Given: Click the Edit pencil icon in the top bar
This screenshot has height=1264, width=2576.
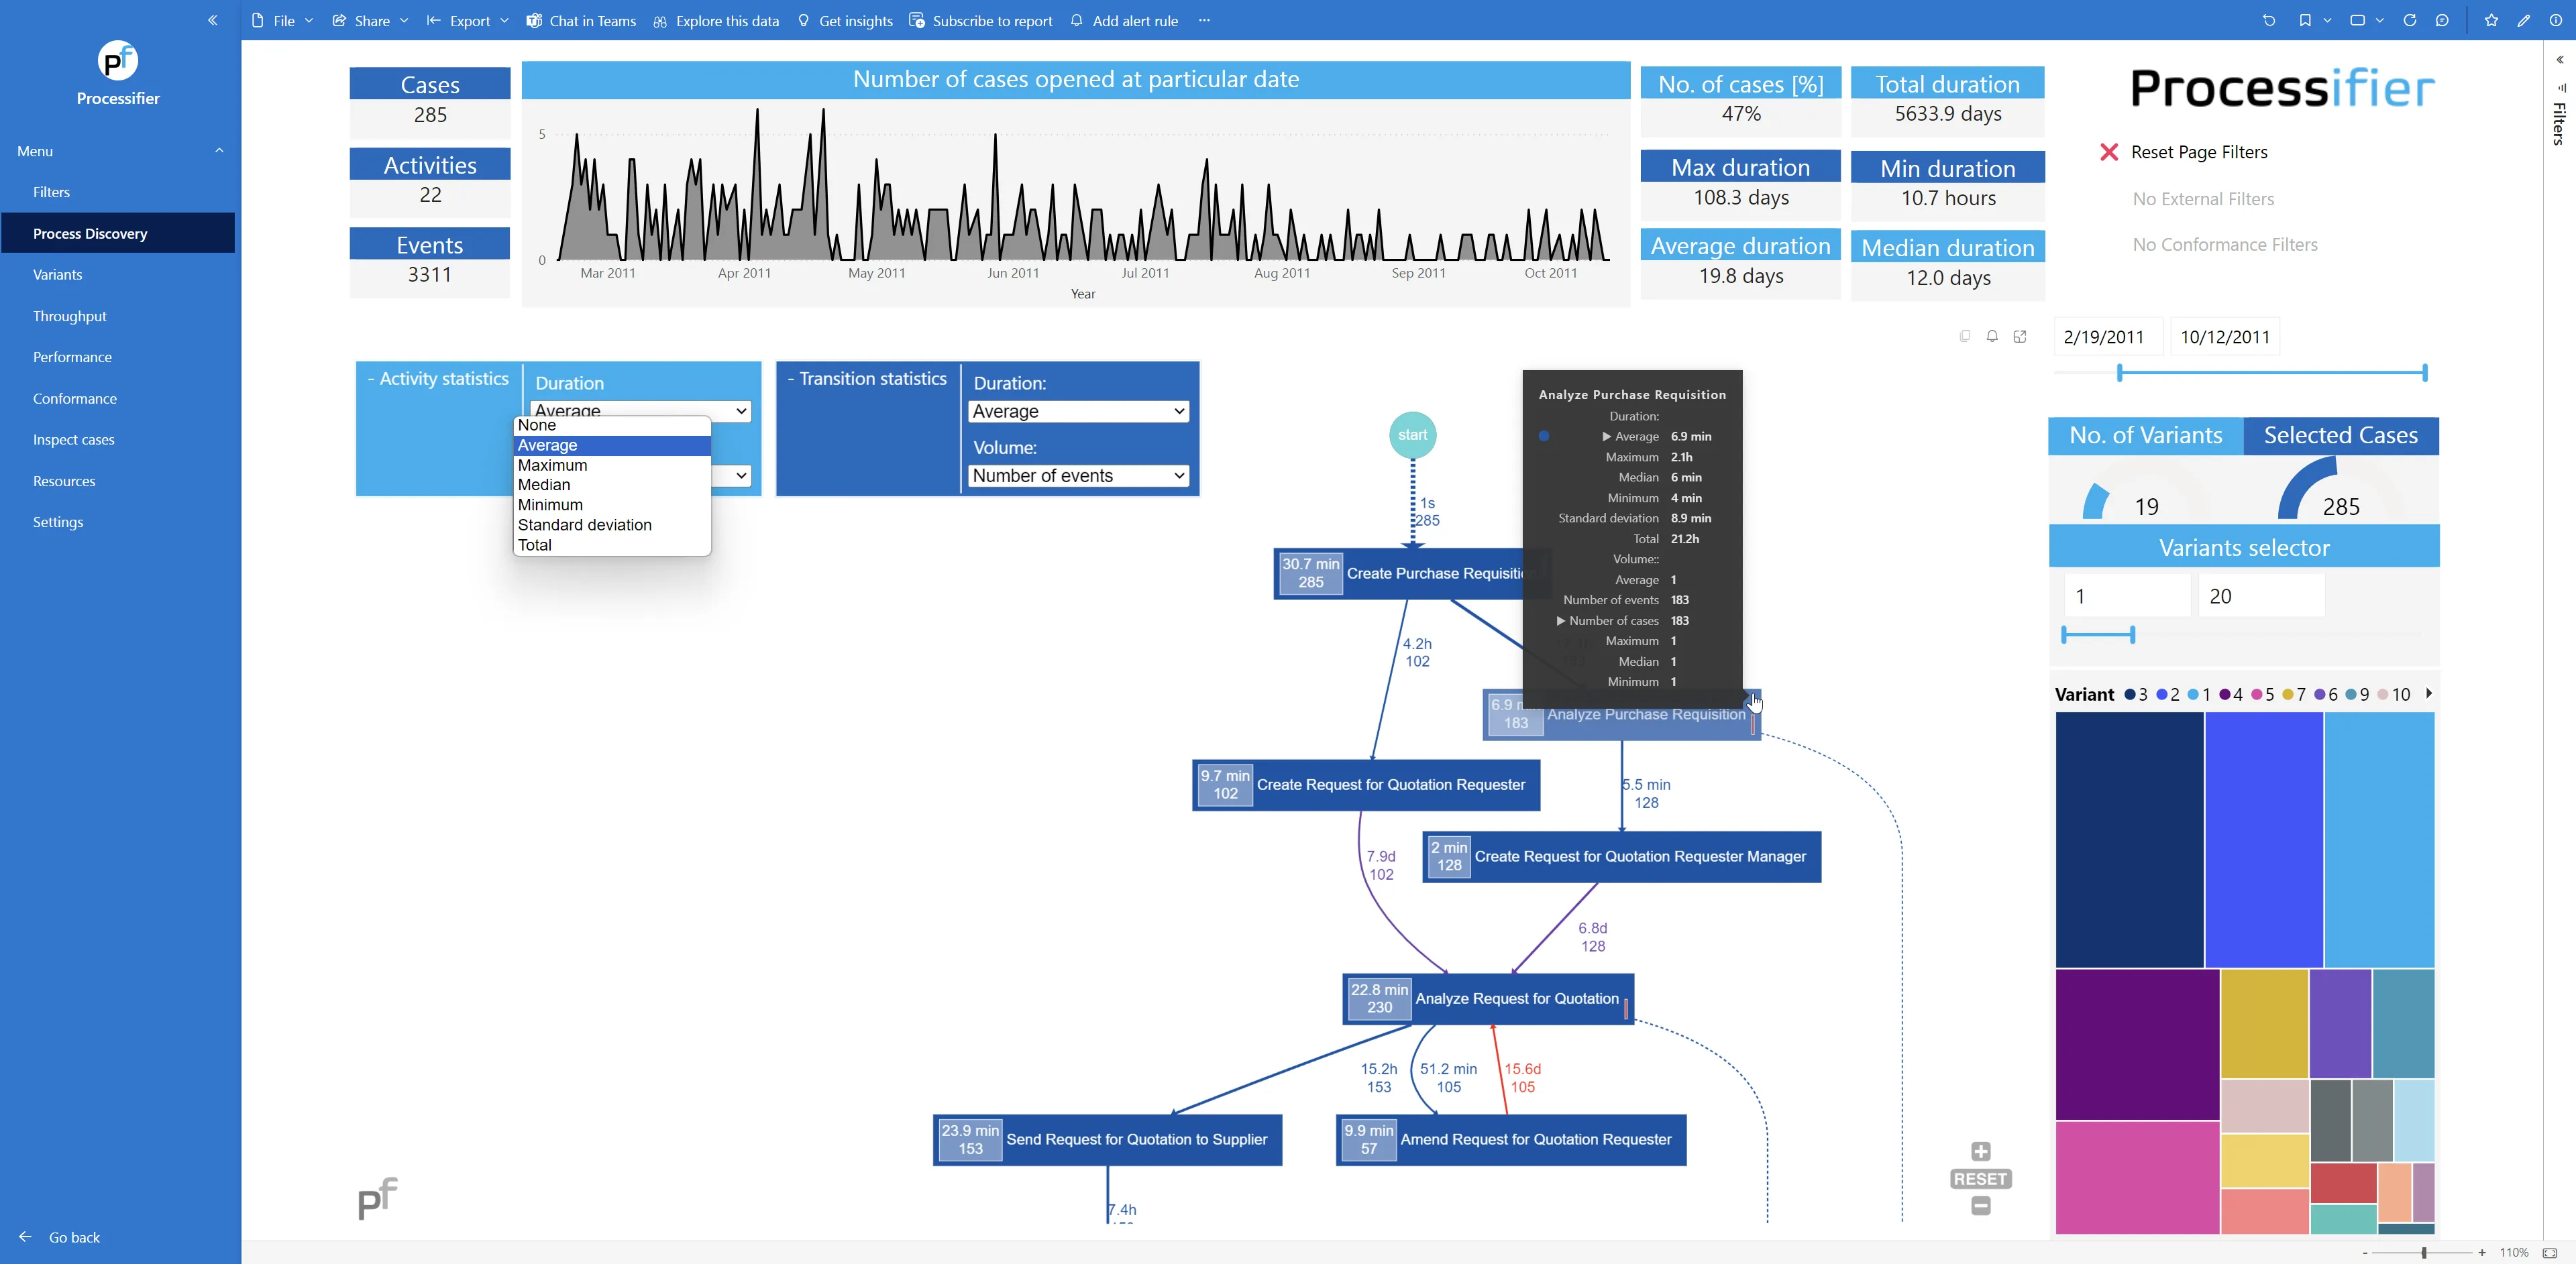Looking at the screenshot, I should pos(2524,20).
